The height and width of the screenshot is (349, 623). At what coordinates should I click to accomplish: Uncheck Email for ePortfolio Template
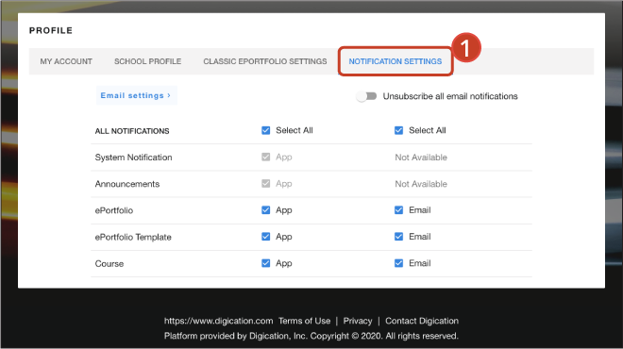pyautogui.click(x=398, y=237)
